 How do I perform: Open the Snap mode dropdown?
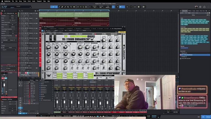point(108,7)
